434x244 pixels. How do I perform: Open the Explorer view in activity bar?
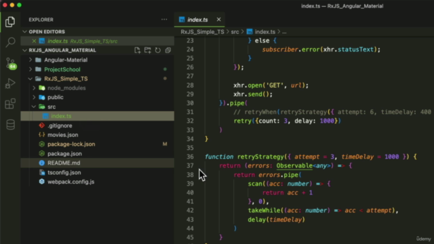tap(10, 22)
